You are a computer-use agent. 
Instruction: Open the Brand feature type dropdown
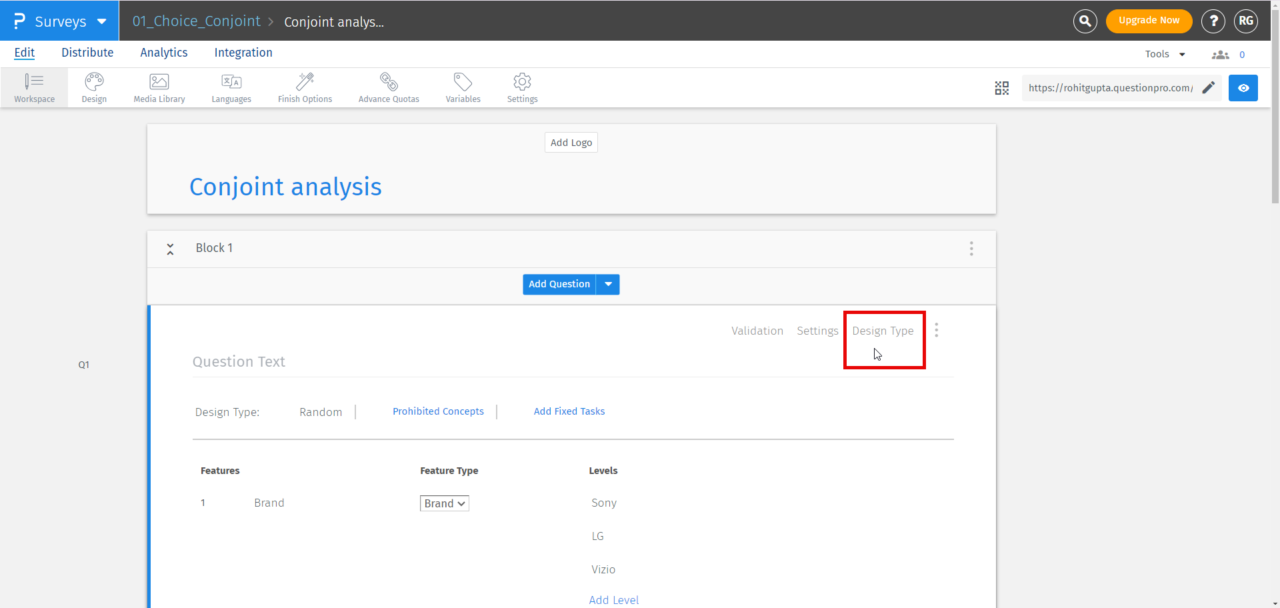(x=444, y=503)
